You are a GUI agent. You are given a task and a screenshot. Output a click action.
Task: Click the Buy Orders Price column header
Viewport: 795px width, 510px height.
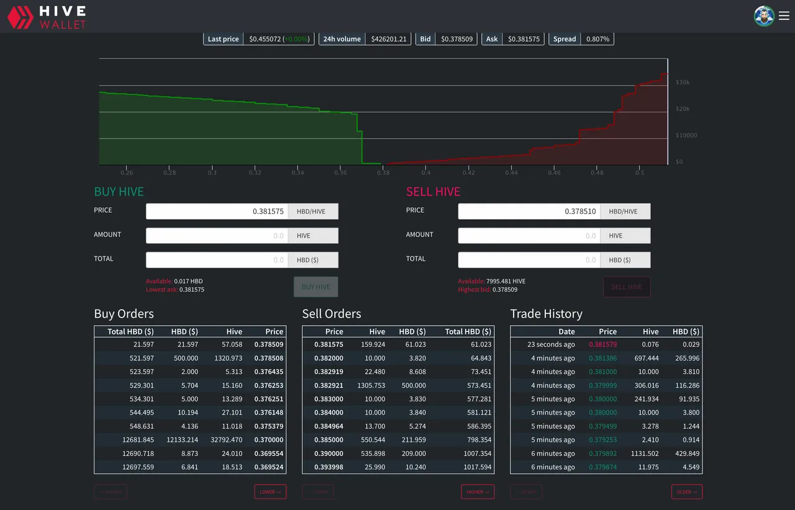pyautogui.click(x=274, y=331)
